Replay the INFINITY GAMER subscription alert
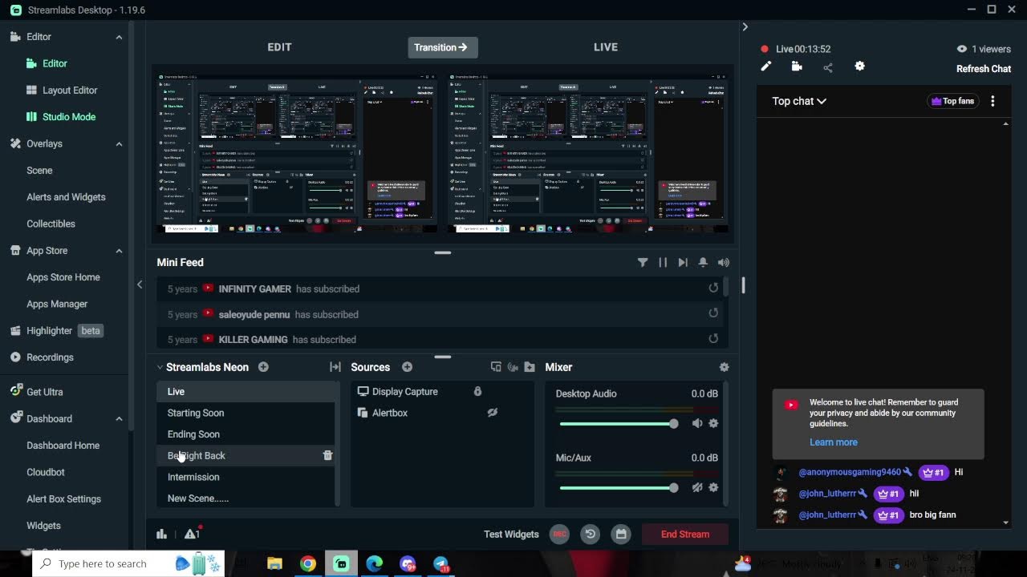 [x=713, y=288]
